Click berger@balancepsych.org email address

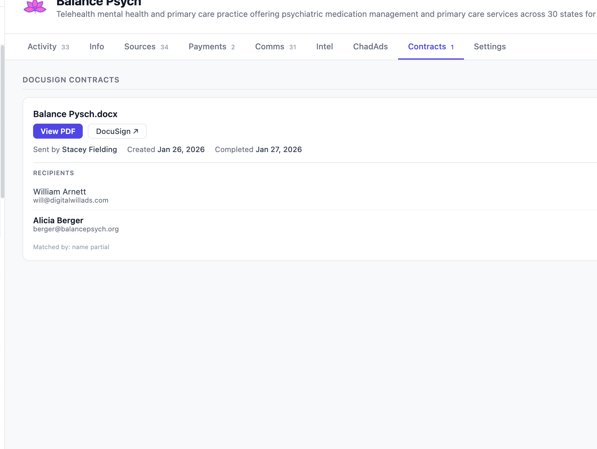pyautogui.click(x=76, y=229)
